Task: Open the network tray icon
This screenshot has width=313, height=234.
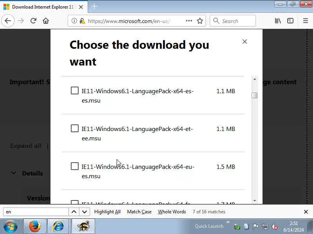Action: 265,227
